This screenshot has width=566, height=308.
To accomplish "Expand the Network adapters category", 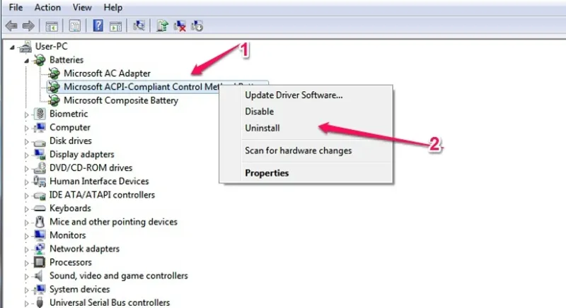I will 27,249.
